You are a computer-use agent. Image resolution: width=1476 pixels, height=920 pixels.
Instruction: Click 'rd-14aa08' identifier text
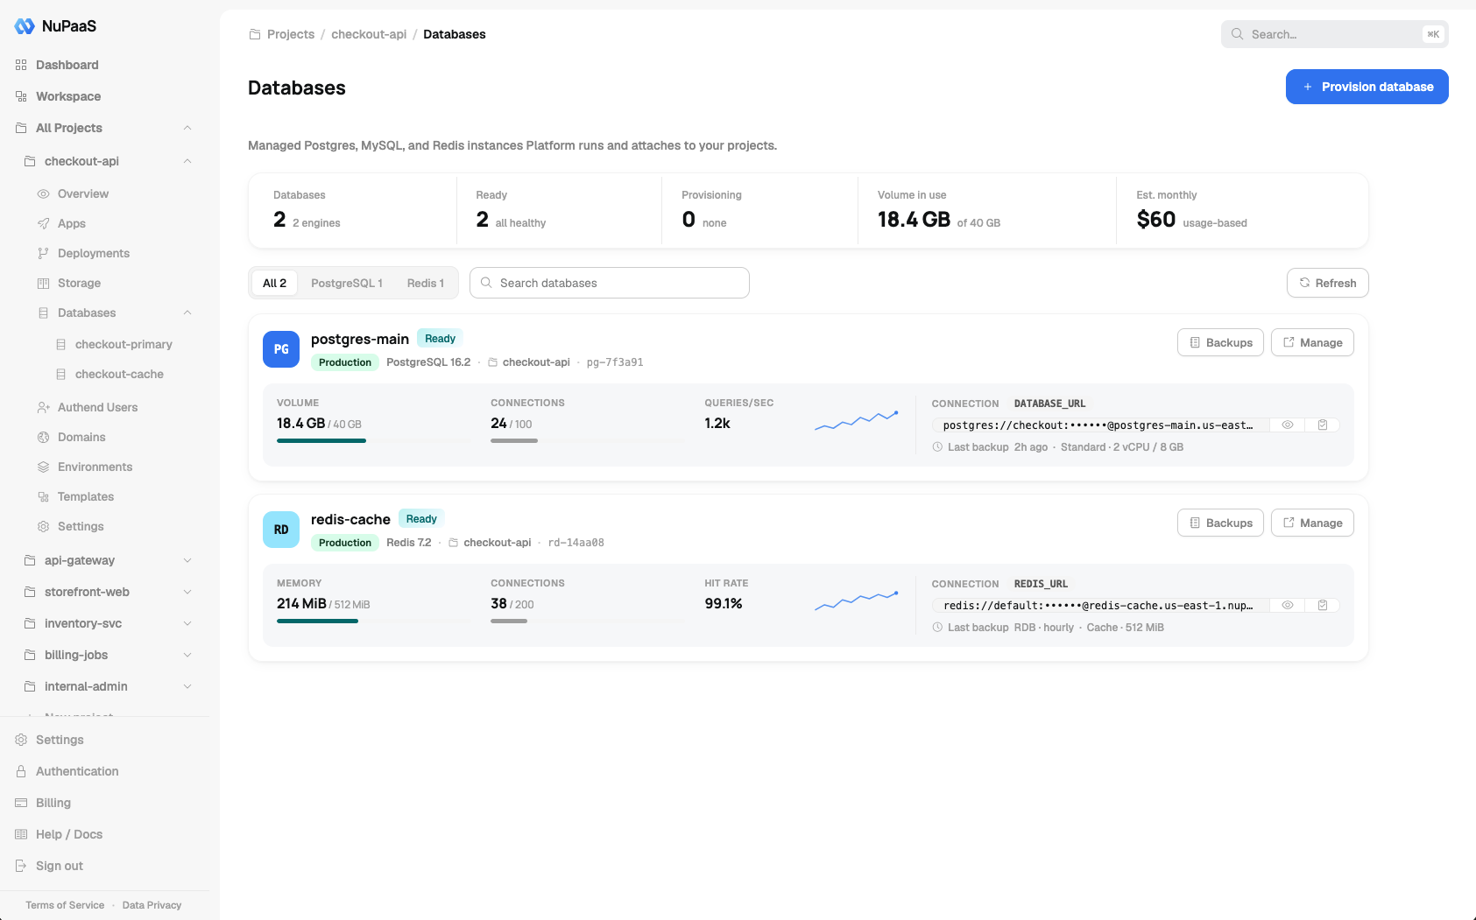coord(576,543)
